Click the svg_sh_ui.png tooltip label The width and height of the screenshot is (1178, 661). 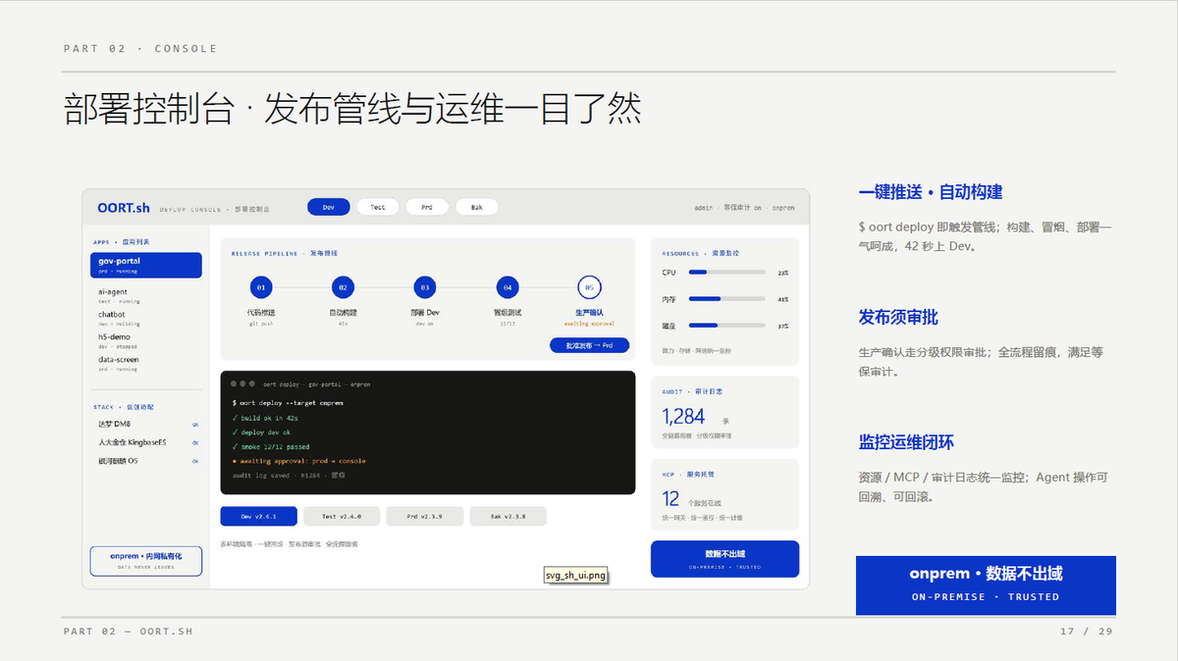tap(576, 576)
